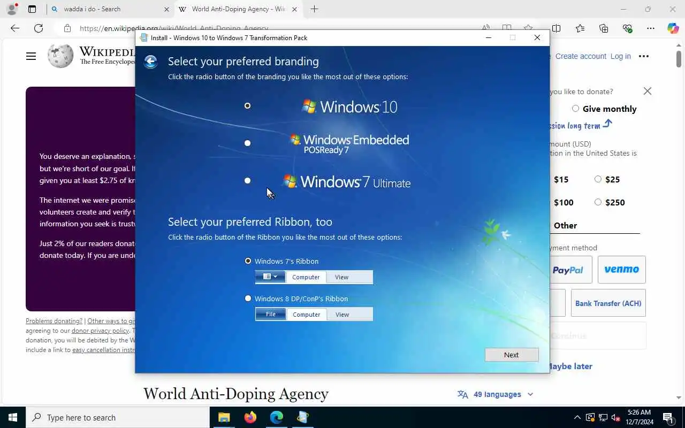Select the Give monthly radio option
This screenshot has height=428, width=685.
[x=575, y=109]
